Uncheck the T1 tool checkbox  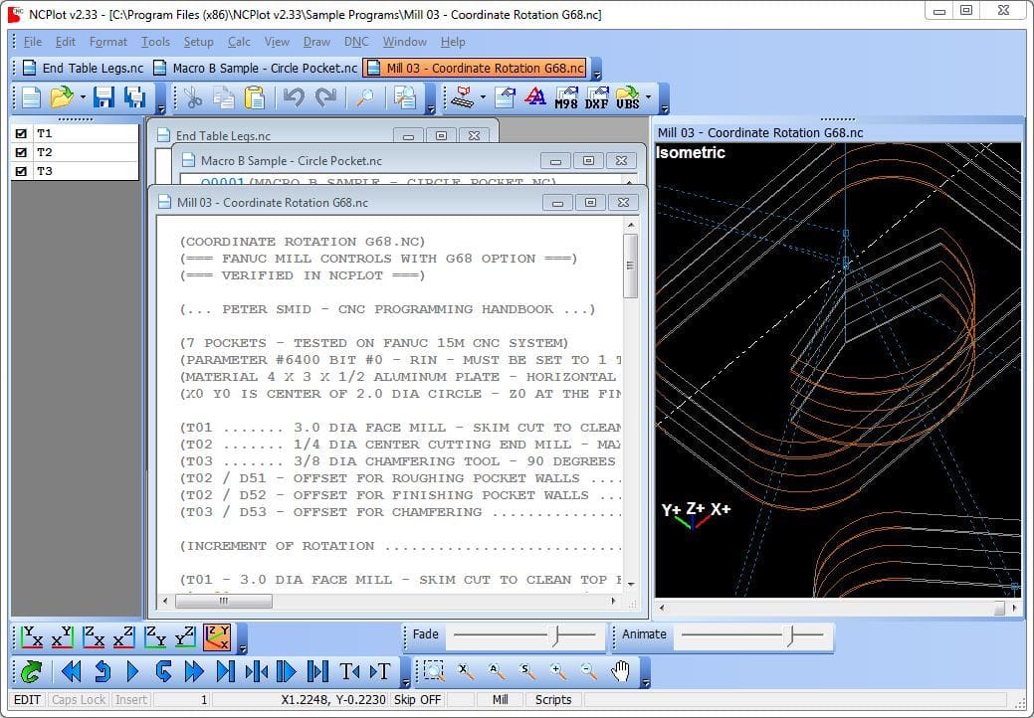coord(21,133)
